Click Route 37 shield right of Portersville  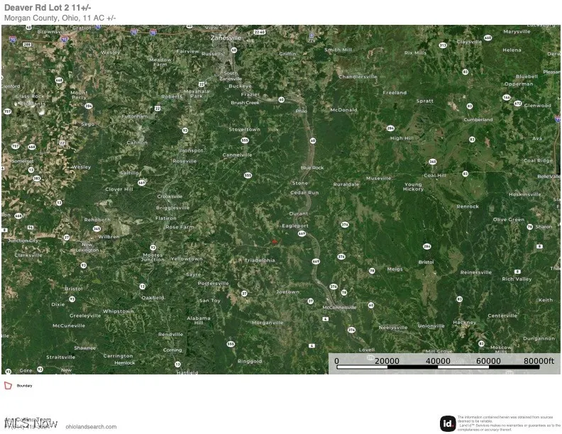[244, 292]
